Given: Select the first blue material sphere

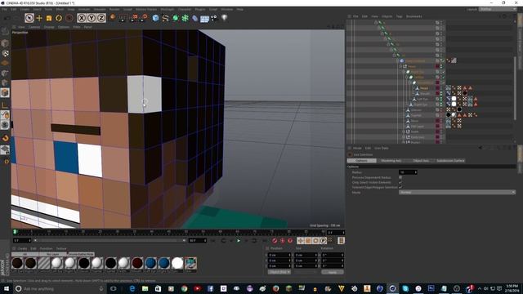Looking at the screenshot, I should 150,263.
